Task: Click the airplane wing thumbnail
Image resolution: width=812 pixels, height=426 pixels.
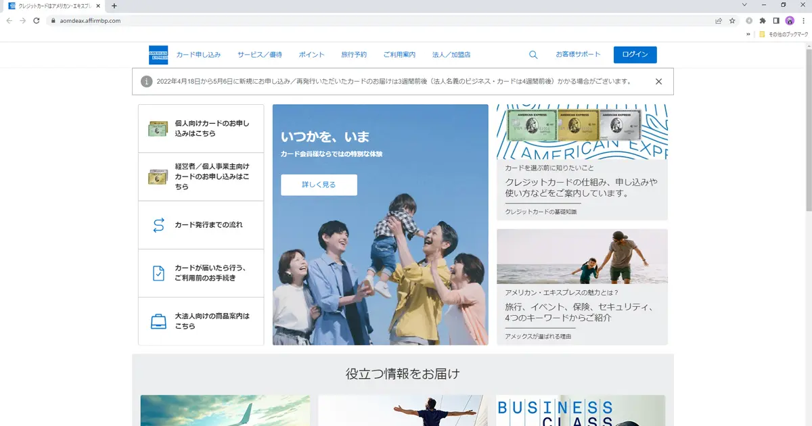Action: click(225, 410)
